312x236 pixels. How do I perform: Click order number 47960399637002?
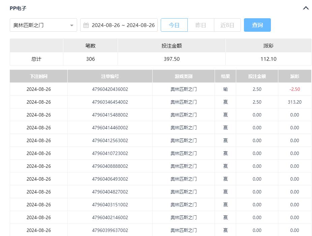(110, 231)
